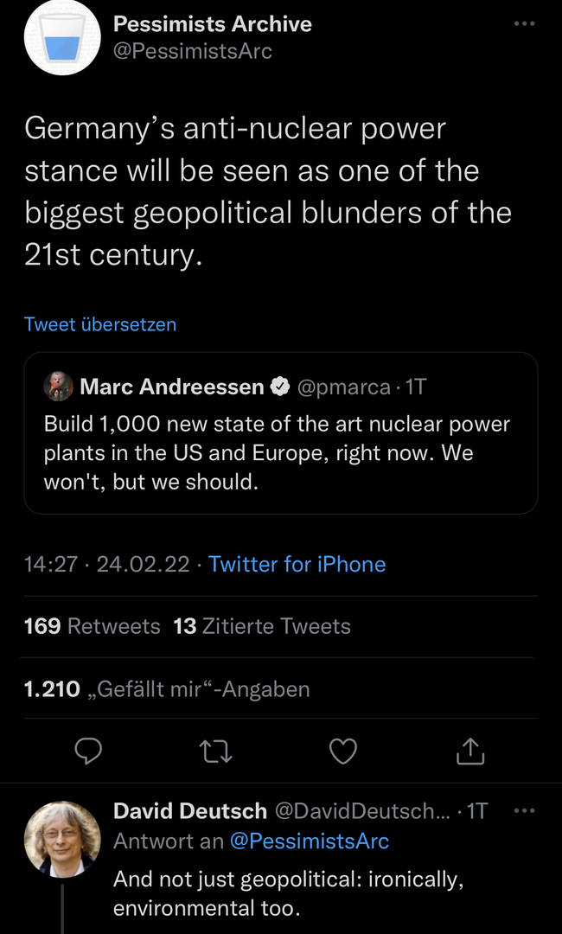Click the David Deutsch display name
This screenshot has height=934, width=562.
point(190,811)
